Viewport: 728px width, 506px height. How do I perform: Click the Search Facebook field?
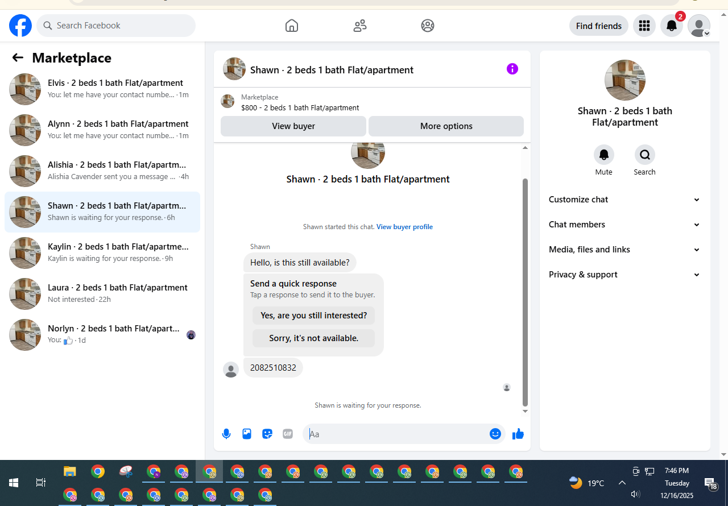tap(116, 26)
